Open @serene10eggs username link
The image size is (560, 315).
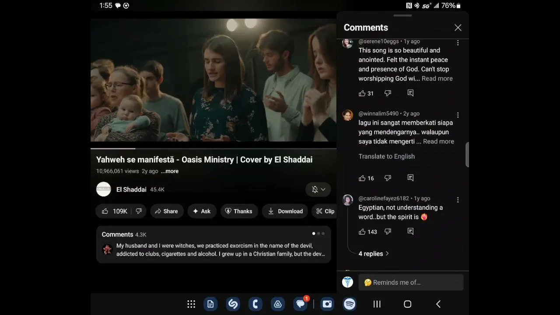pyautogui.click(x=378, y=42)
